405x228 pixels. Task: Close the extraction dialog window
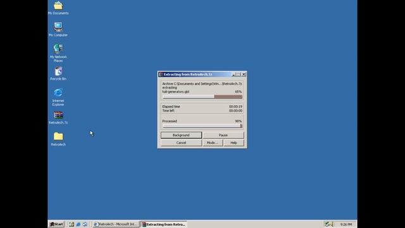pyautogui.click(x=244, y=75)
